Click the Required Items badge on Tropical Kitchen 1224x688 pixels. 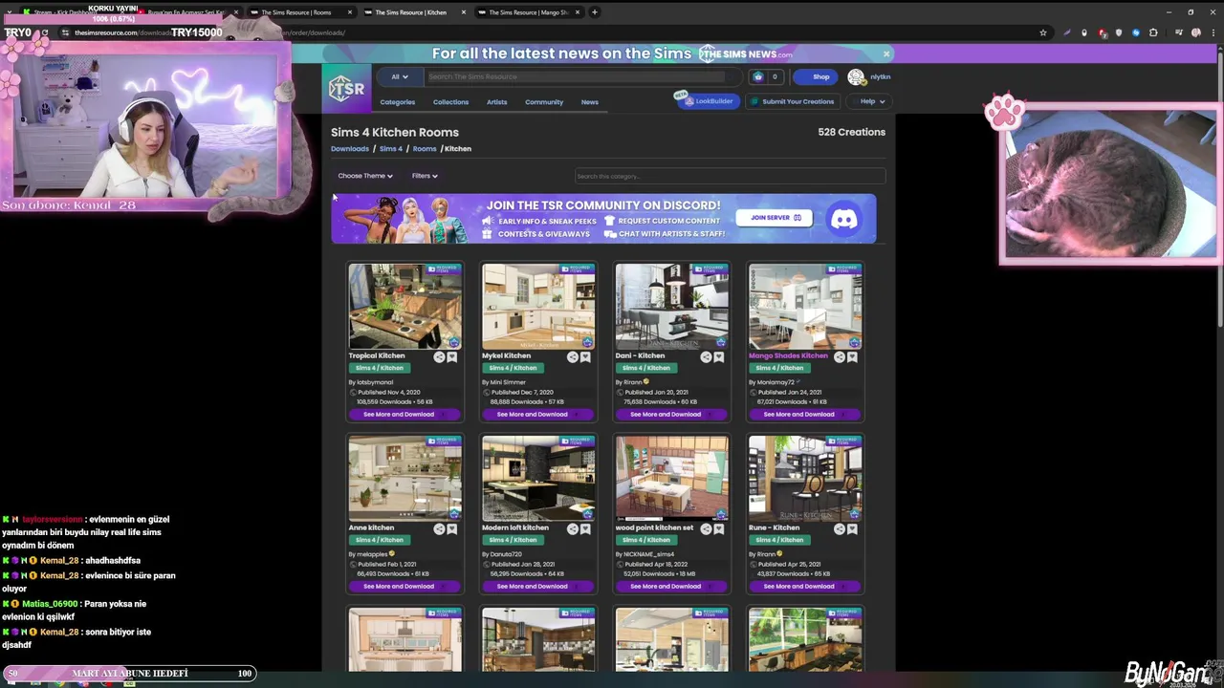tap(444, 269)
